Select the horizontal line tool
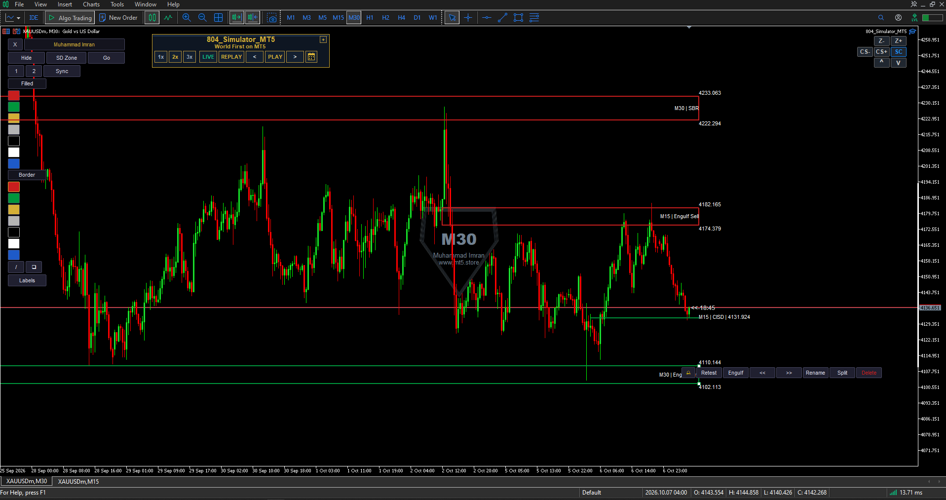This screenshot has width=946, height=500. click(487, 18)
